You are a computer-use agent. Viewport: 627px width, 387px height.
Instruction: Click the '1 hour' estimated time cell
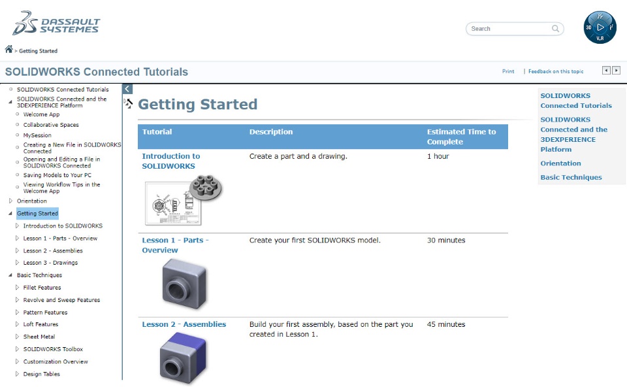438,156
